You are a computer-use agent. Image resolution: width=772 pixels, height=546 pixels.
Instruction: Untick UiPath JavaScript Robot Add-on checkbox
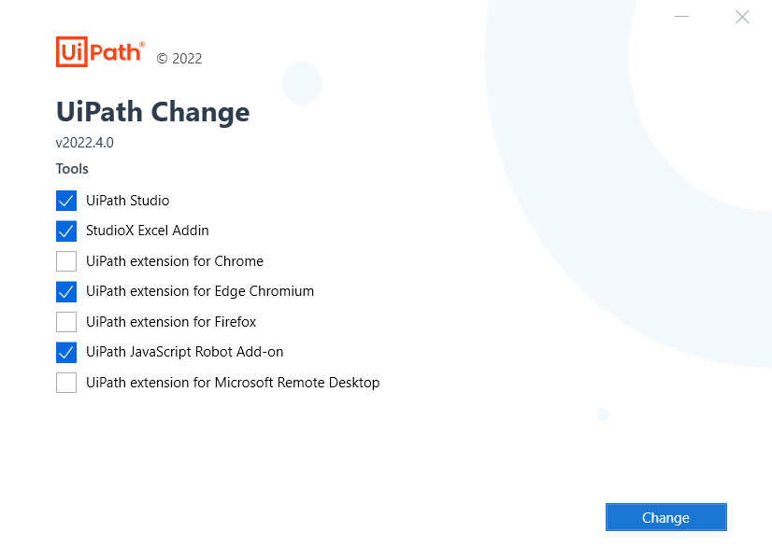point(66,352)
